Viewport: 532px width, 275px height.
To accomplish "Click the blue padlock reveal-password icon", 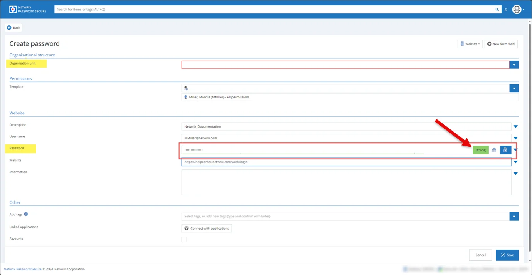I will point(505,150).
